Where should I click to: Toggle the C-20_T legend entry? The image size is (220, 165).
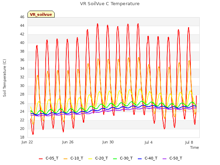point(98,158)
